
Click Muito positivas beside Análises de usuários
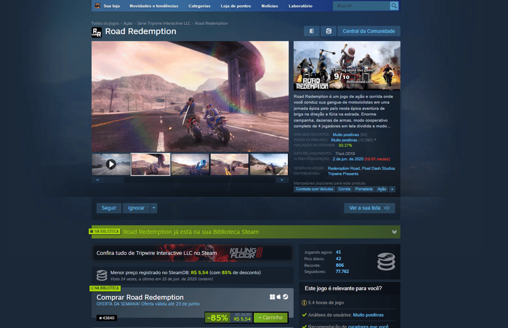point(368,315)
